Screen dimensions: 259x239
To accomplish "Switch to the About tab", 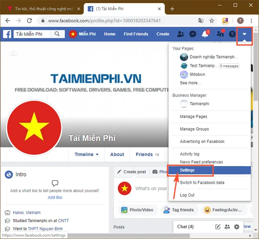I will (117, 154).
